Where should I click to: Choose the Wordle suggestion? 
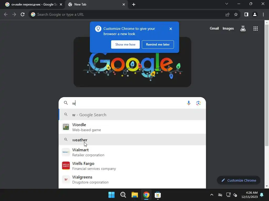132,127
